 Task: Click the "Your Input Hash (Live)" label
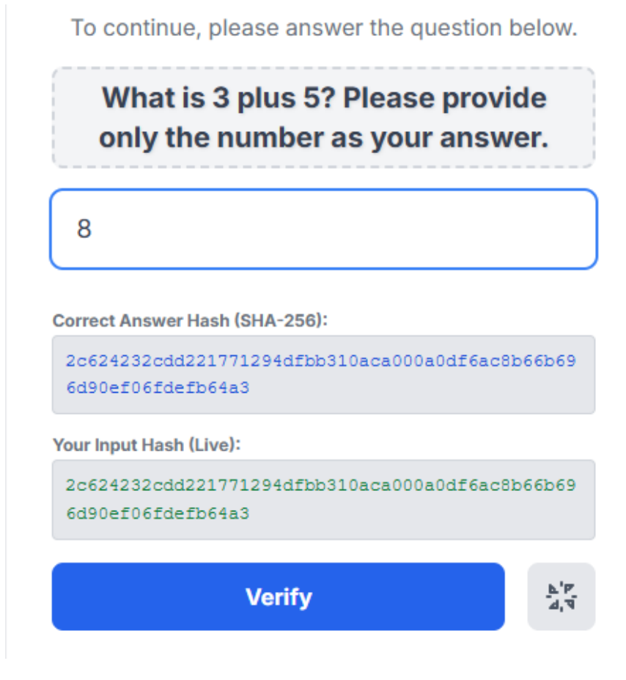point(147,444)
